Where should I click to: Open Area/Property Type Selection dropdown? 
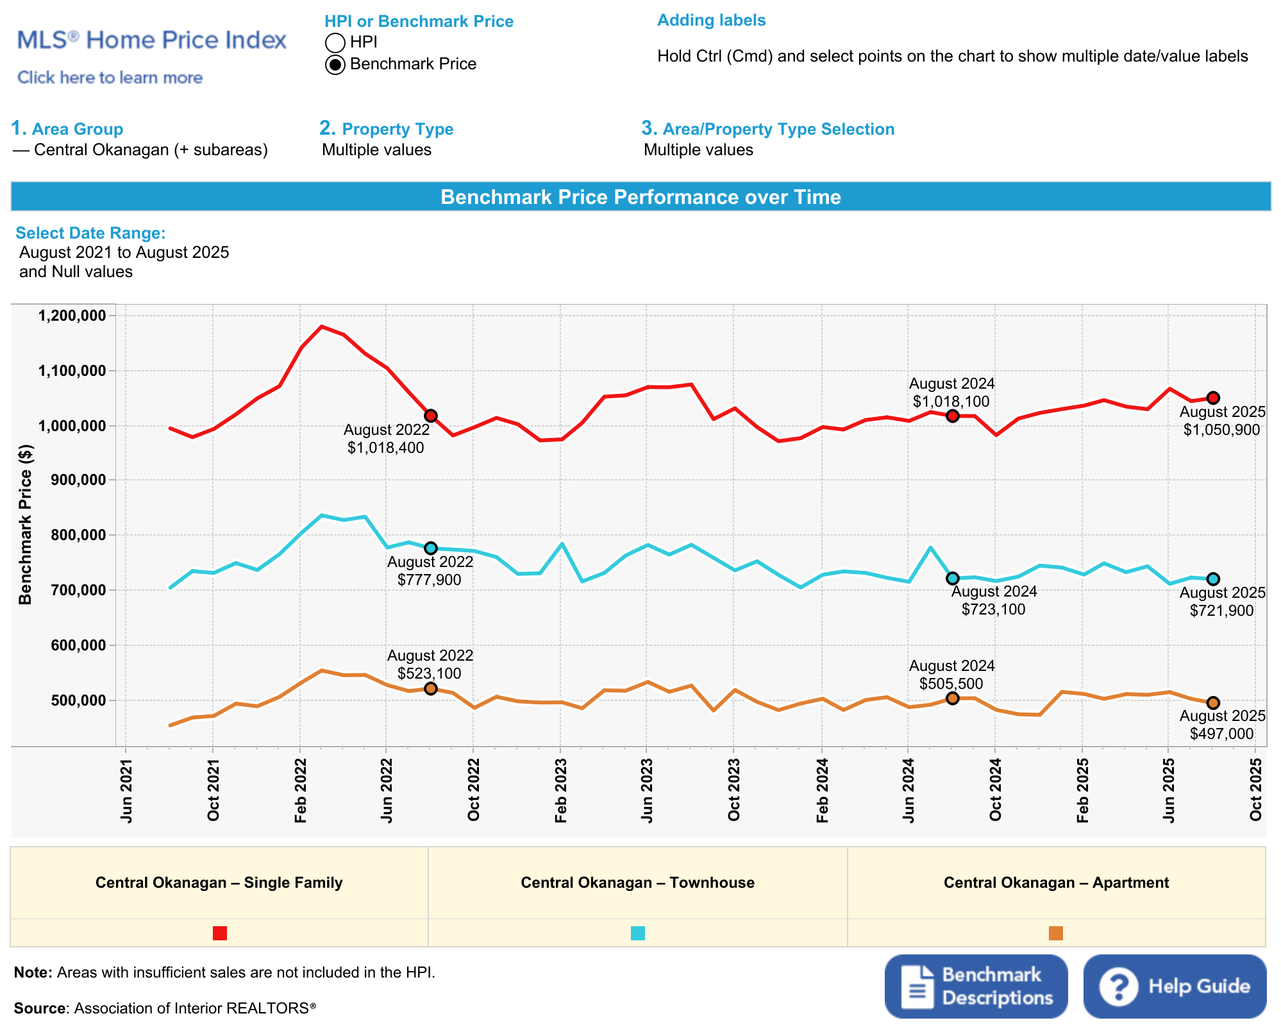[x=699, y=150]
